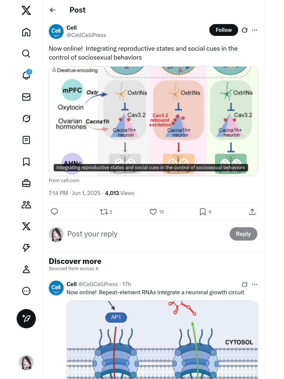Bookmark the post with 9 bookmarks

(x=203, y=212)
